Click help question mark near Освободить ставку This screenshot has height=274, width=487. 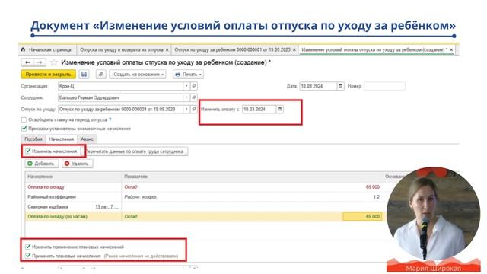pyautogui.click(x=110, y=119)
